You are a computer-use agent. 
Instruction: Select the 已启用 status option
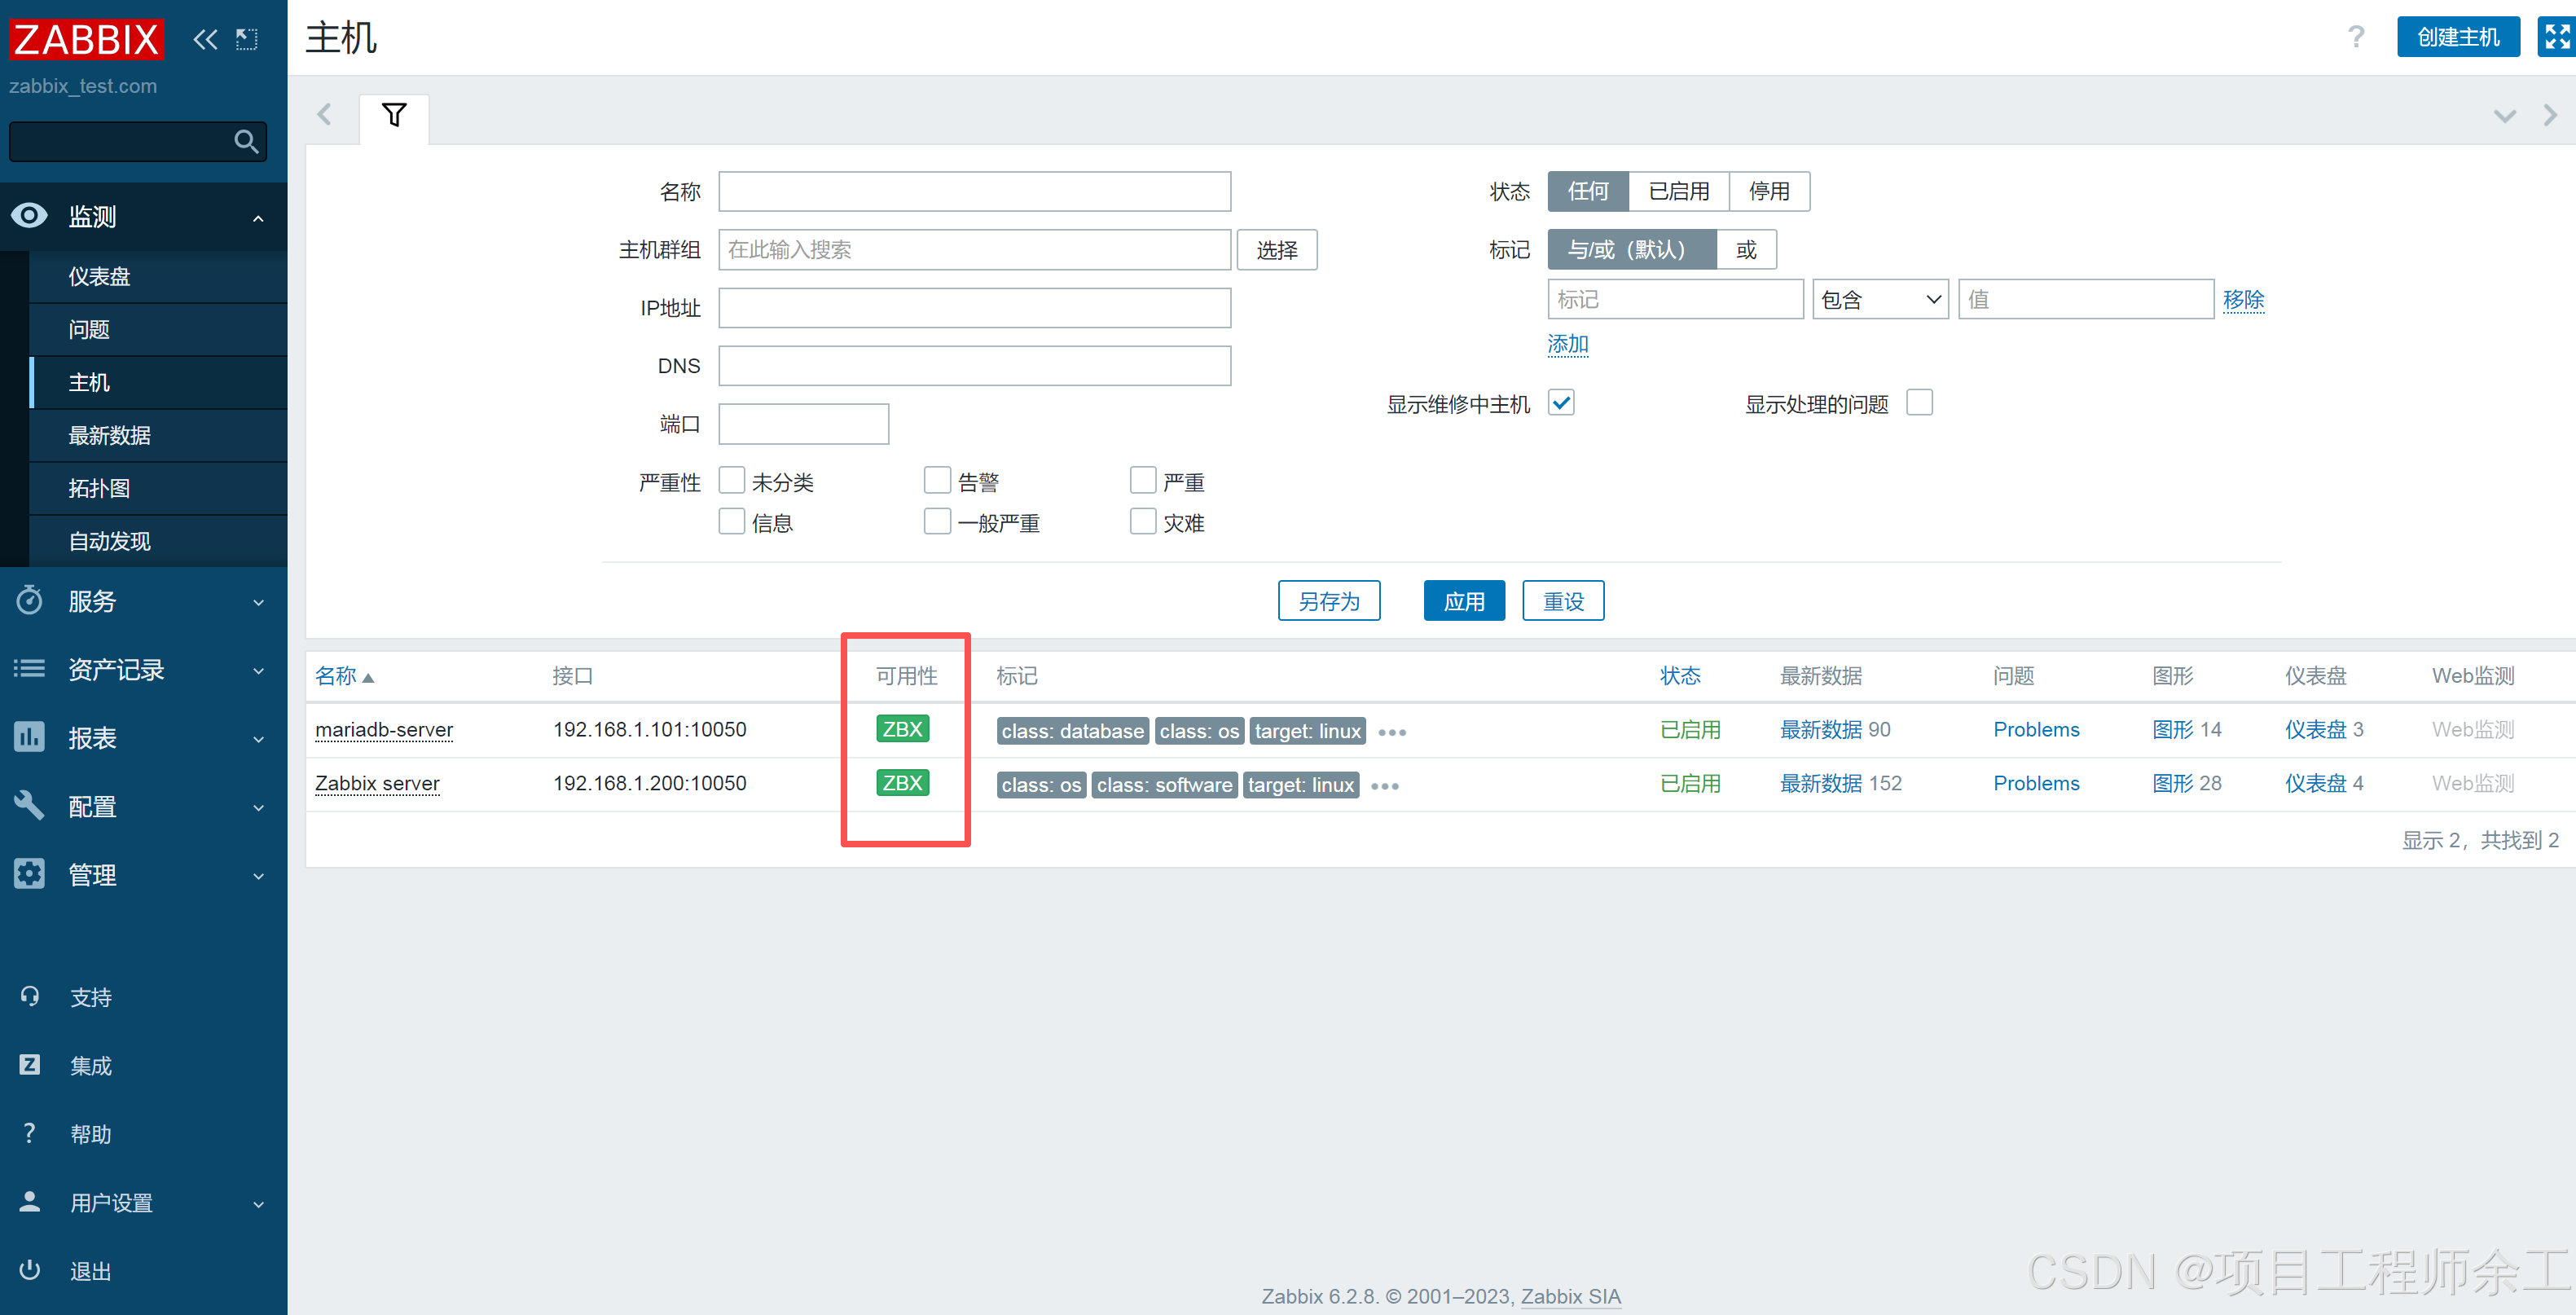pos(1678,191)
